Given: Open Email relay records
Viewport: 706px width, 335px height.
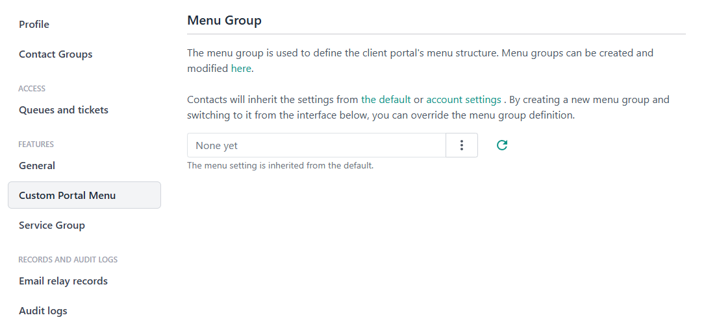Looking at the screenshot, I should 63,281.
